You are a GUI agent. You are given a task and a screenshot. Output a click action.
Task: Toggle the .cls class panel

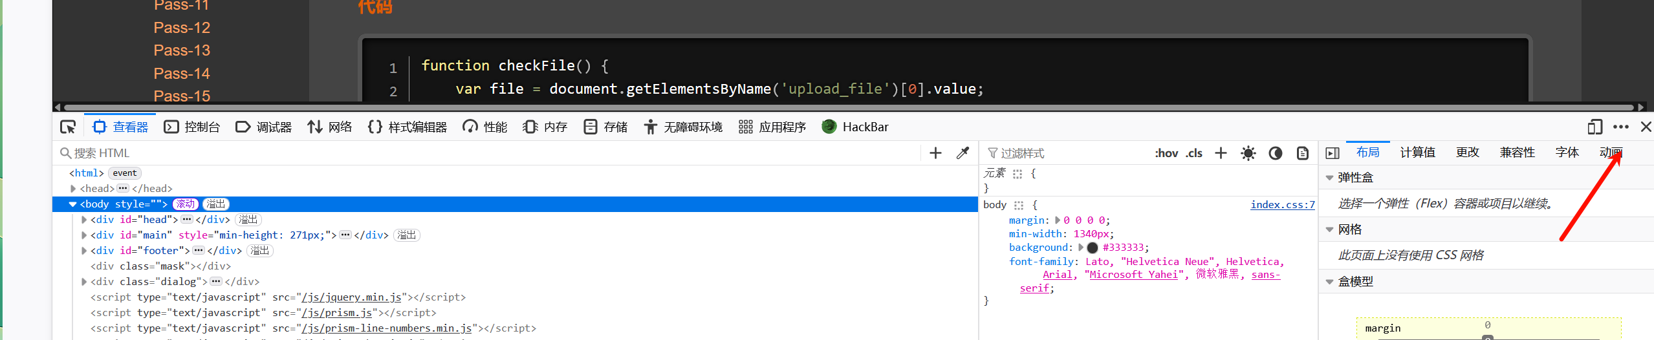coord(1194,153)
